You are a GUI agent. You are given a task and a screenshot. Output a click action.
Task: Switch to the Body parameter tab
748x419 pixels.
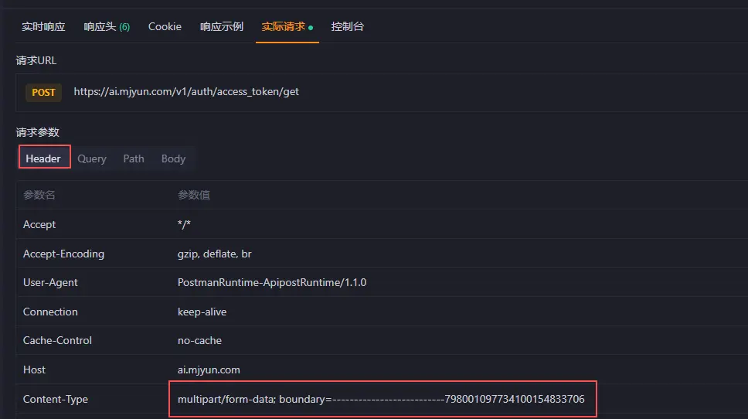(x=173, y=158)
